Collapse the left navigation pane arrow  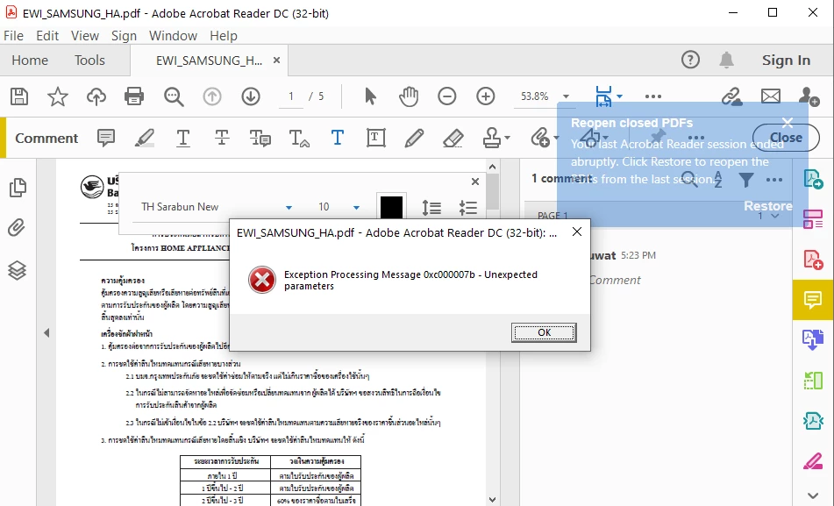click(46, 332)
